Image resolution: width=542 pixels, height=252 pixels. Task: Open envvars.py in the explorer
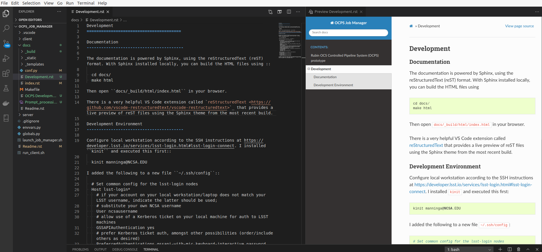40,127
